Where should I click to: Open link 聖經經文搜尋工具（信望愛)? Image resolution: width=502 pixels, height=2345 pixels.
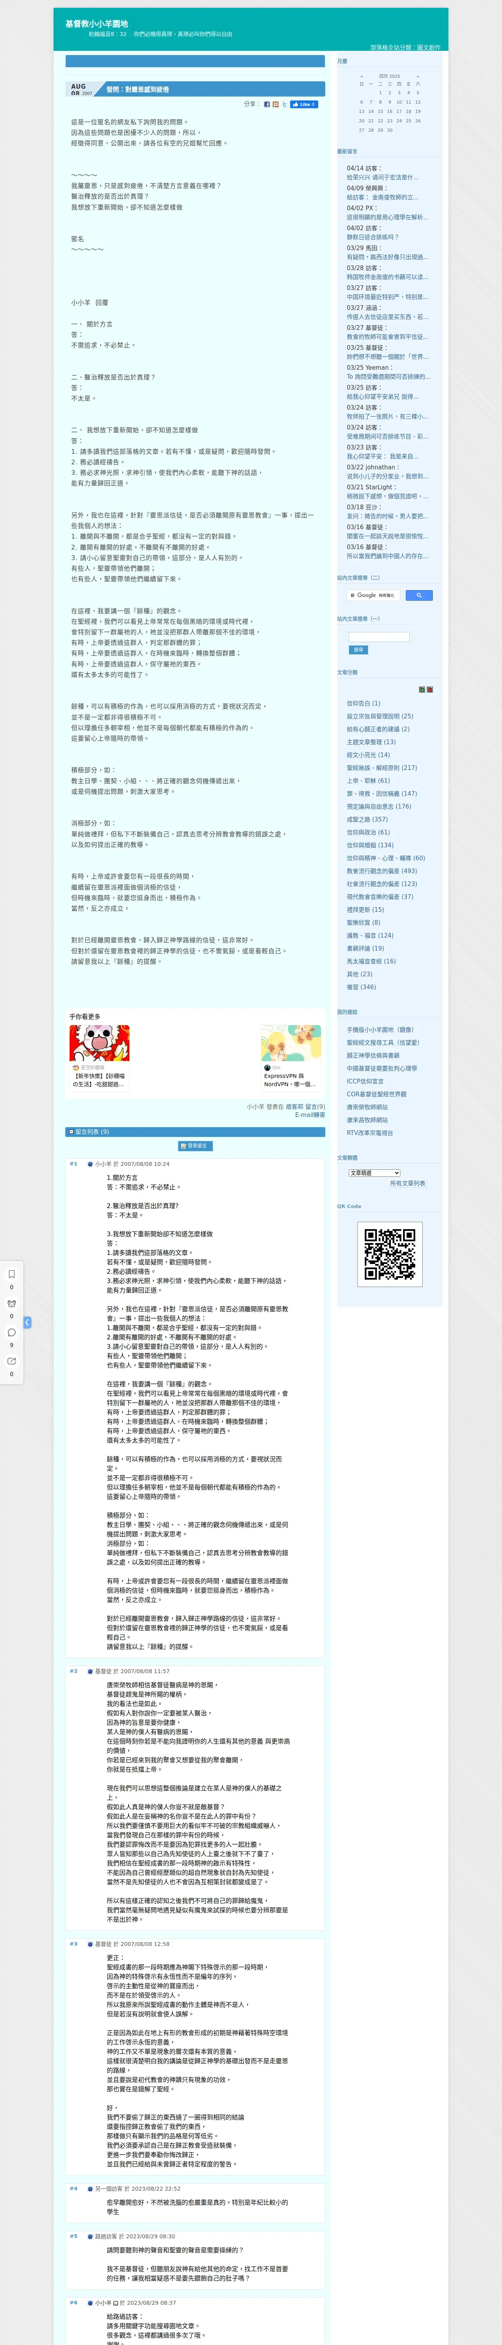tap(384, 1043)
